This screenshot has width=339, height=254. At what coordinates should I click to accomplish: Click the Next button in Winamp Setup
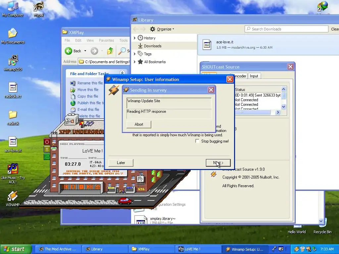click(x=218, y=163)
